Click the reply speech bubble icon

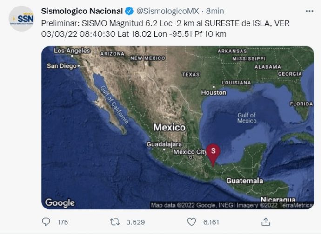[x=46, y=222]
